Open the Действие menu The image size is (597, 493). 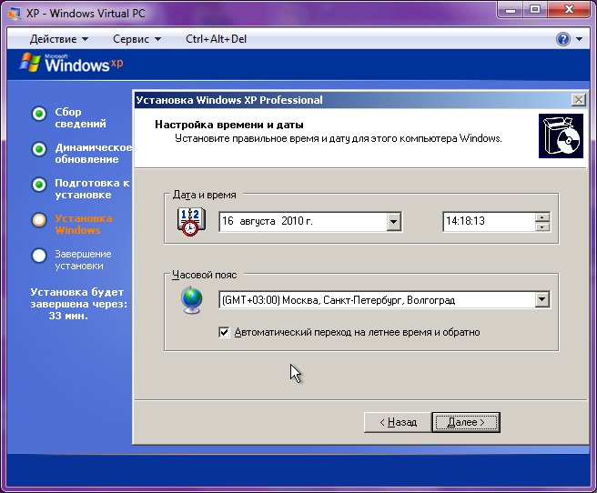tap(59, 39)
